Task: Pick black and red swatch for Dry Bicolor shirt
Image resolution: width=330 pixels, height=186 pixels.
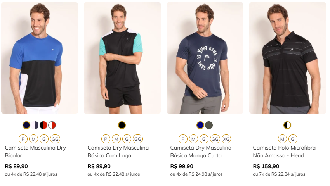Action: (x=43, y=125)
